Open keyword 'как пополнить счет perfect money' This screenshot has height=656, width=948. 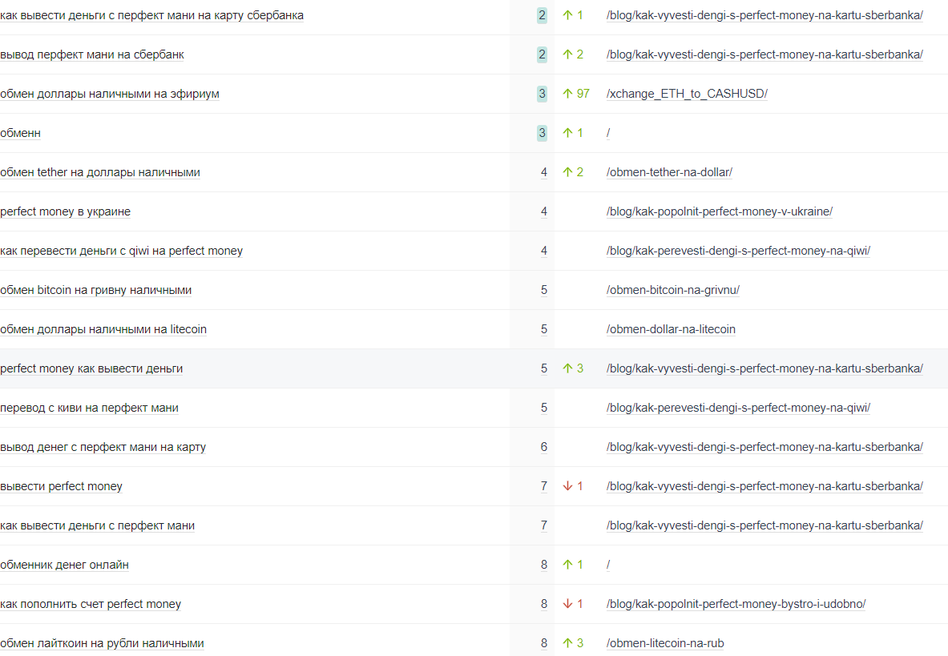coord(91,604)
